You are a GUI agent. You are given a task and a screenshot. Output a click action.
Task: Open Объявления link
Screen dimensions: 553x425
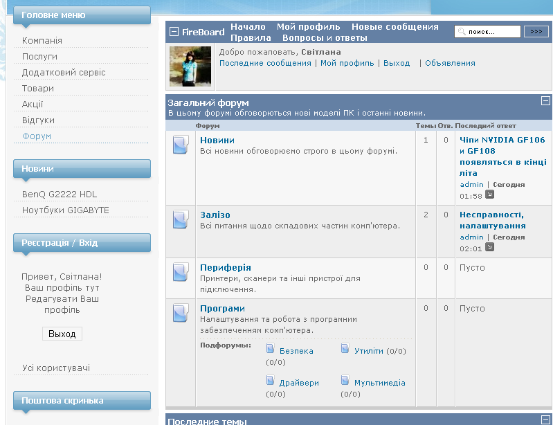pos(450,63)
